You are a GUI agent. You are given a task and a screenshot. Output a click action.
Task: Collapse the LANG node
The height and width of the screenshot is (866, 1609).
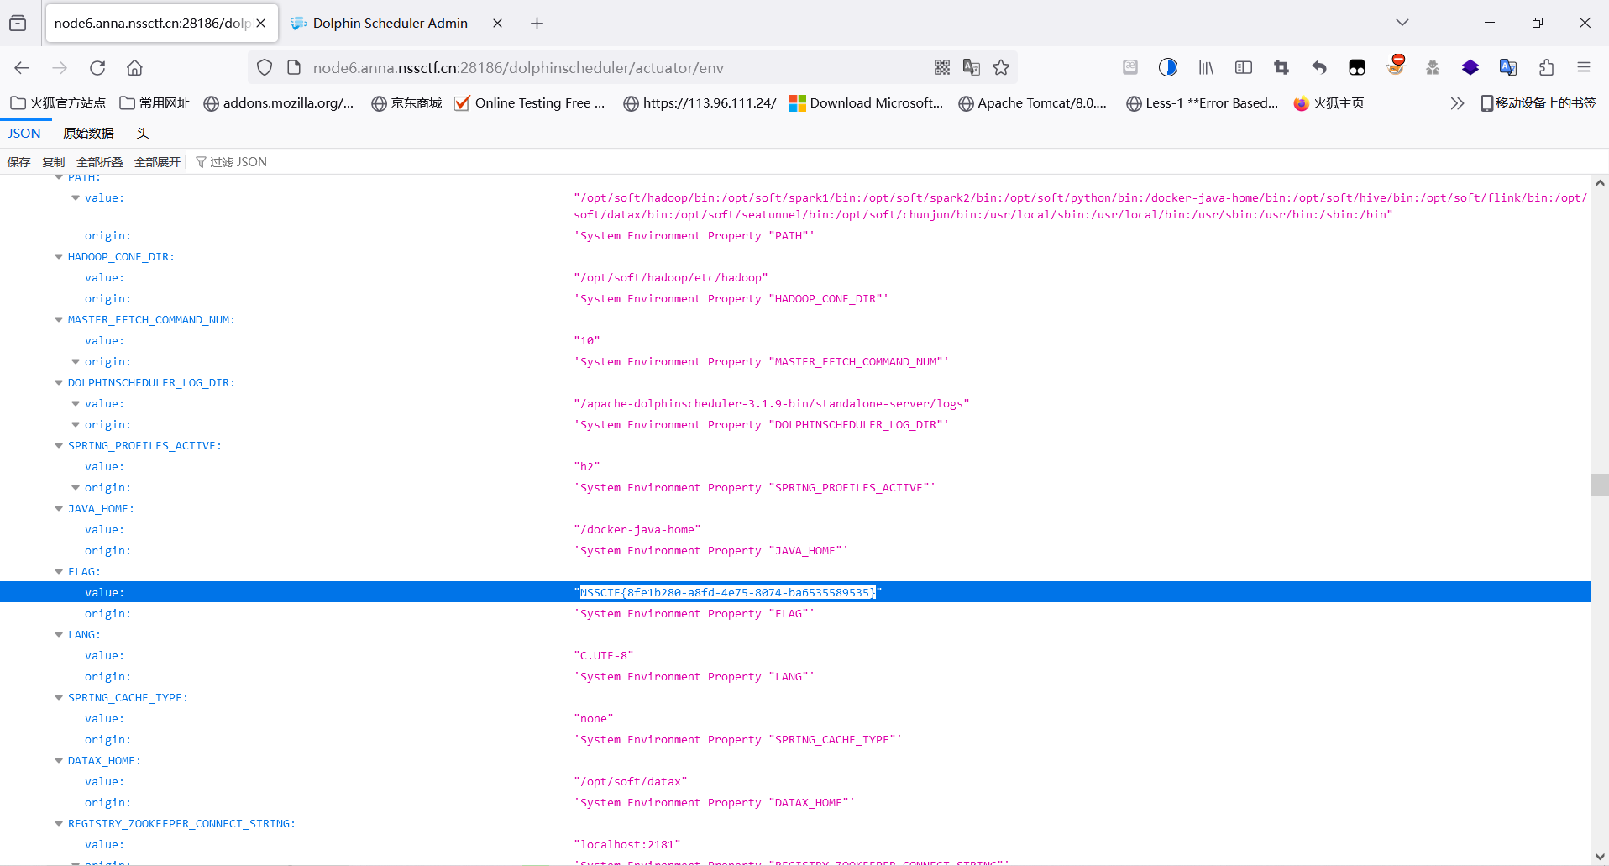[x=59, y=635]
